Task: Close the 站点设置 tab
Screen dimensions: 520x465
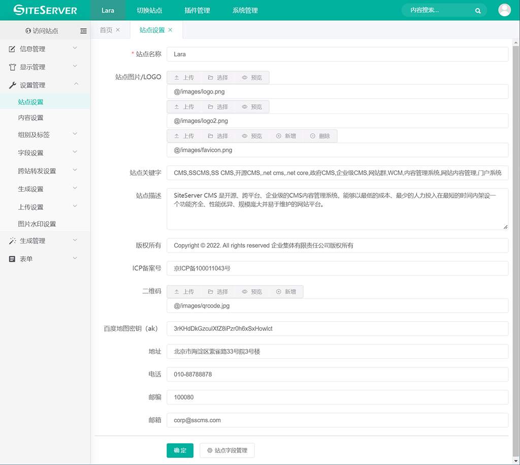Action: coord(170,30)
